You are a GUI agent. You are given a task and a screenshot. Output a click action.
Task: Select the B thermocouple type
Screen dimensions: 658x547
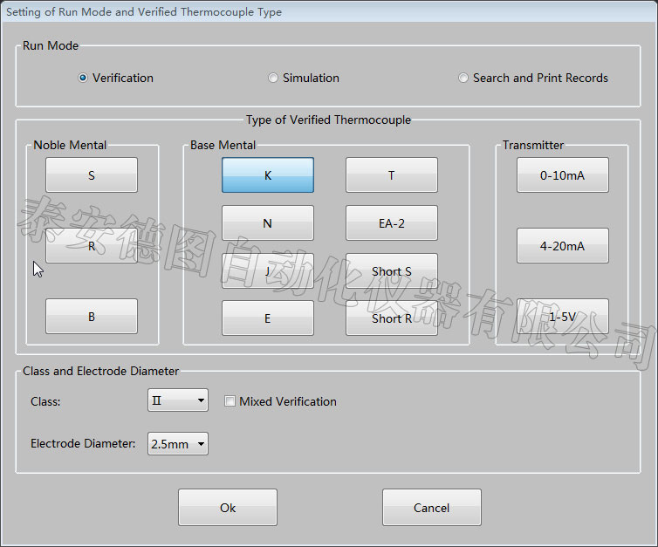tap(92, 317)
